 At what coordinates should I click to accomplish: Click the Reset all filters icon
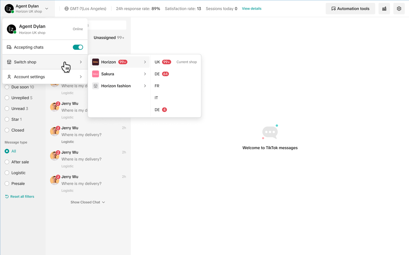[7, 197]
